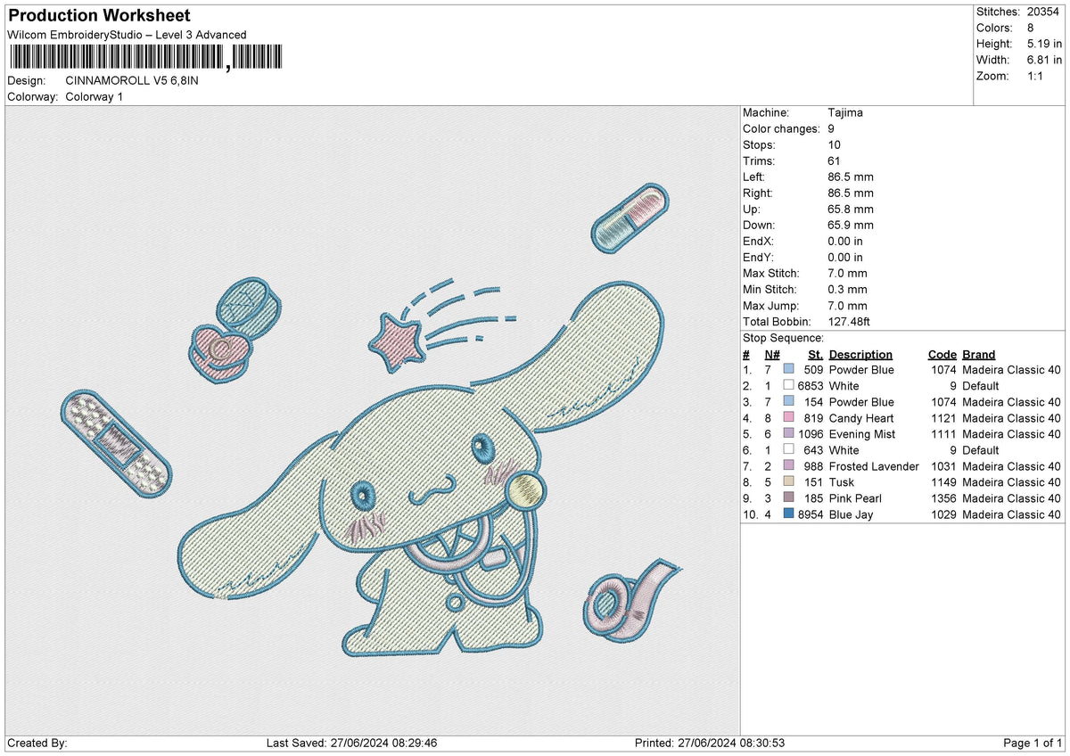Click the White swatch with 643 stitches
1070x756 pixels.
[788, 449]
